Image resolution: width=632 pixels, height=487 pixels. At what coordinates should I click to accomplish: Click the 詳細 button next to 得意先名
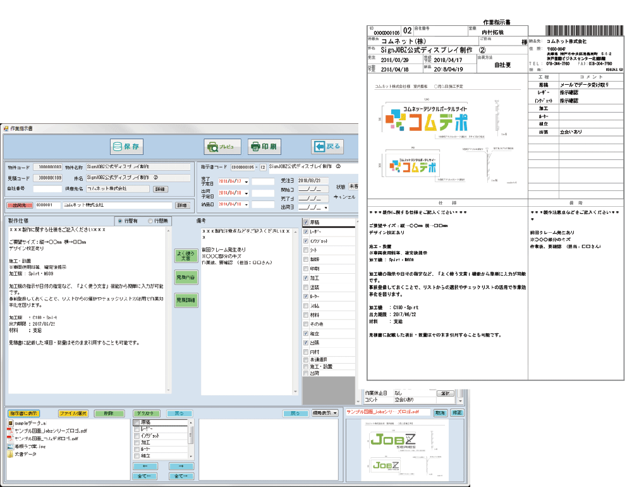pyautogui.click(x=160, y=189)
